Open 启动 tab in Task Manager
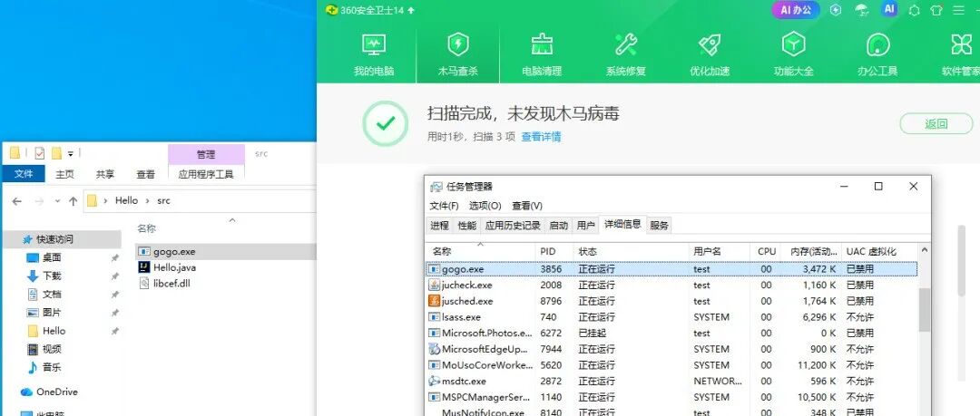This screenshot has height=416, width=980. point(559,226)
